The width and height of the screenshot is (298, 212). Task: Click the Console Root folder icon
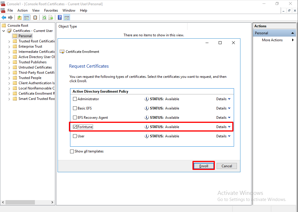pyautogui.click(x=3, y=26)
